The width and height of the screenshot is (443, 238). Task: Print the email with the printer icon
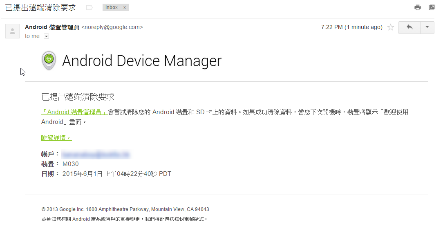click(x=418, y=8)
